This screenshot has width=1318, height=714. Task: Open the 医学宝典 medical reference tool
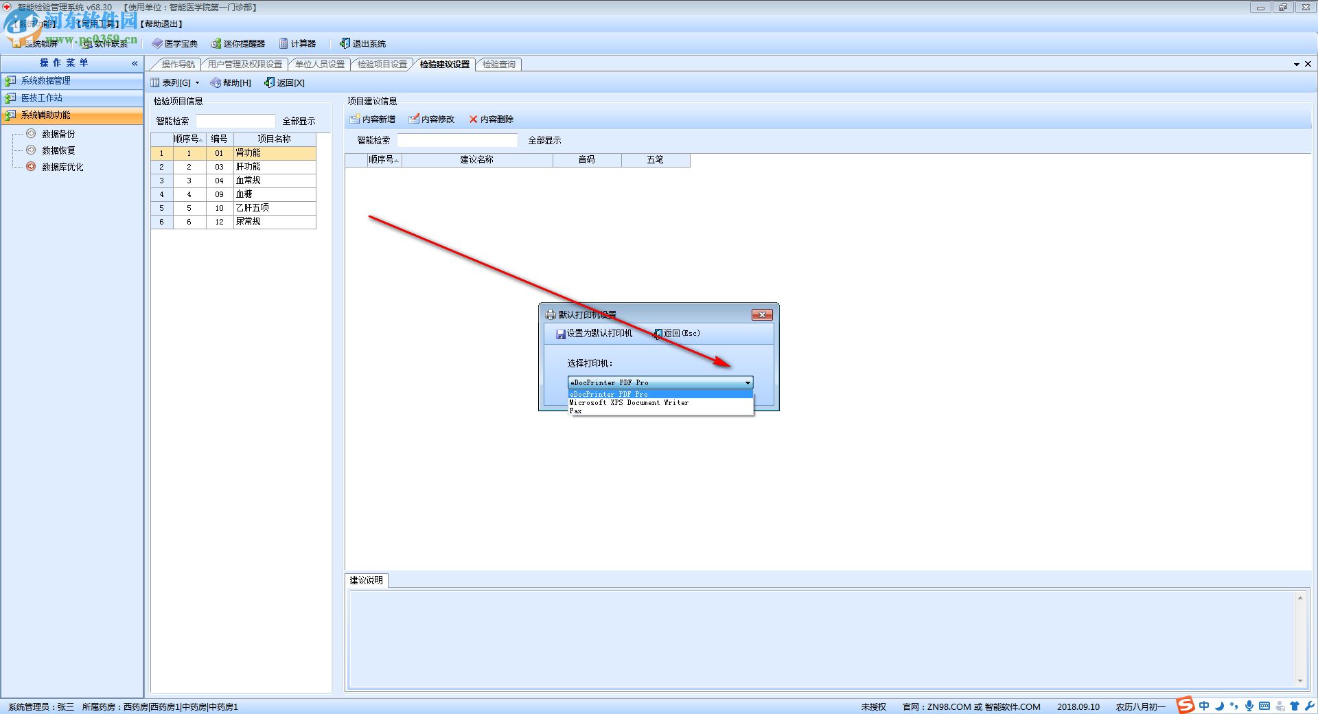(175, 43)
